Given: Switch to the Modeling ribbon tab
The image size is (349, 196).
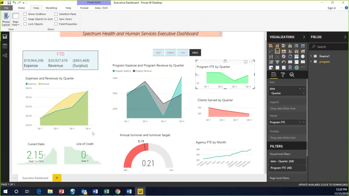Looking at the screenshot, I should 51,8.
